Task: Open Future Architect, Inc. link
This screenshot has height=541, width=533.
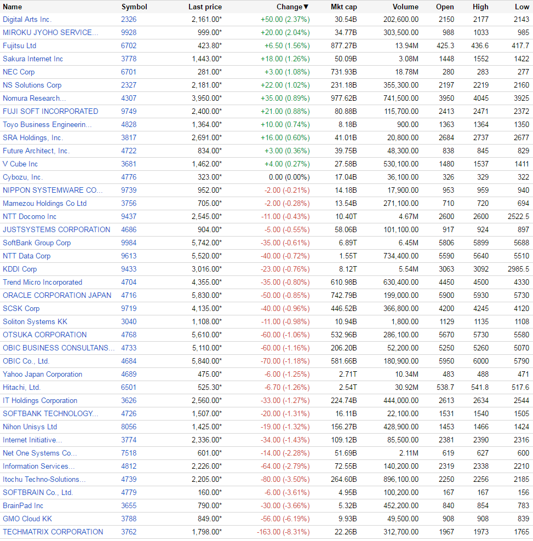Action: click(36, 151)
